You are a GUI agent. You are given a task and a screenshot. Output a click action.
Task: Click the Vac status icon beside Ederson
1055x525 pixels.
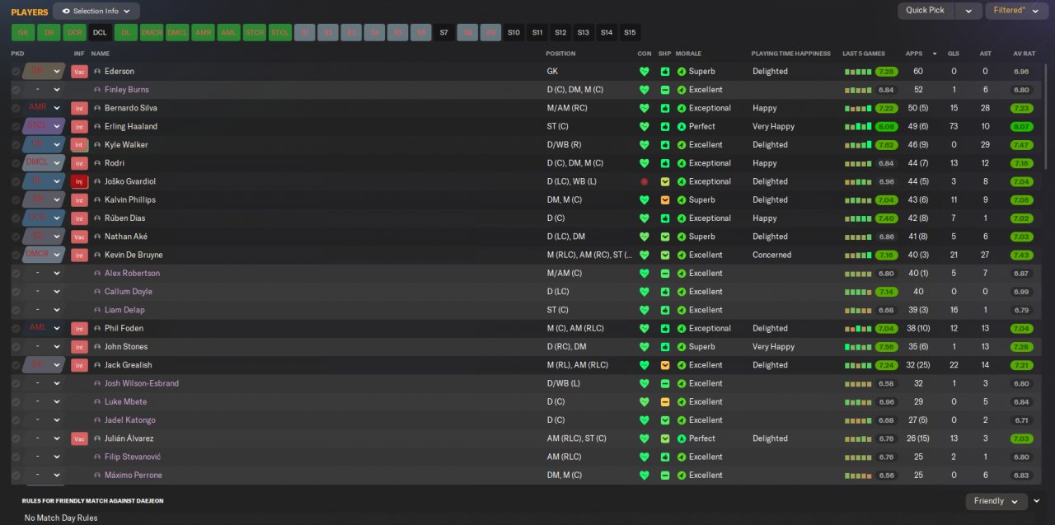79,72
